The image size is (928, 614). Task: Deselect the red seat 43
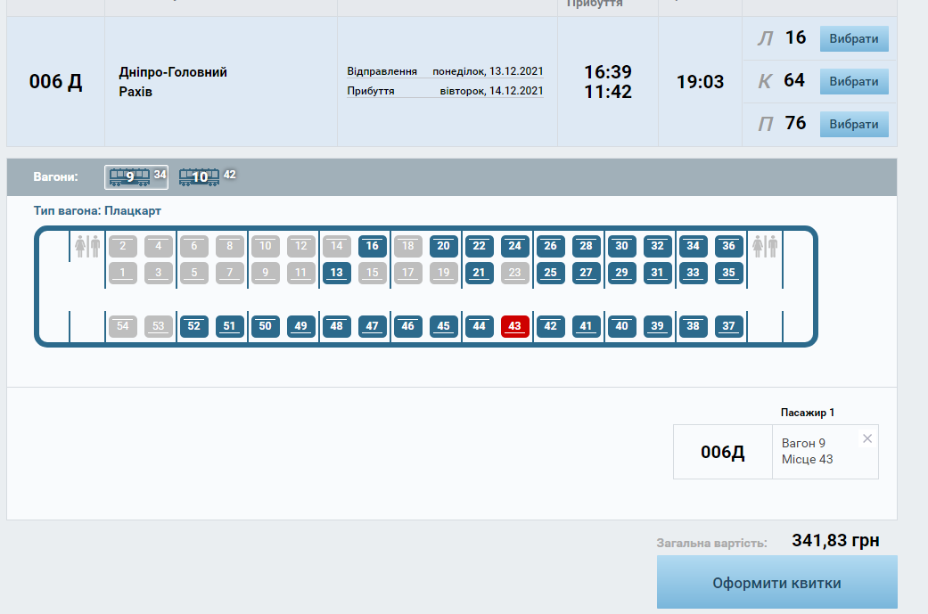point(514,326)
